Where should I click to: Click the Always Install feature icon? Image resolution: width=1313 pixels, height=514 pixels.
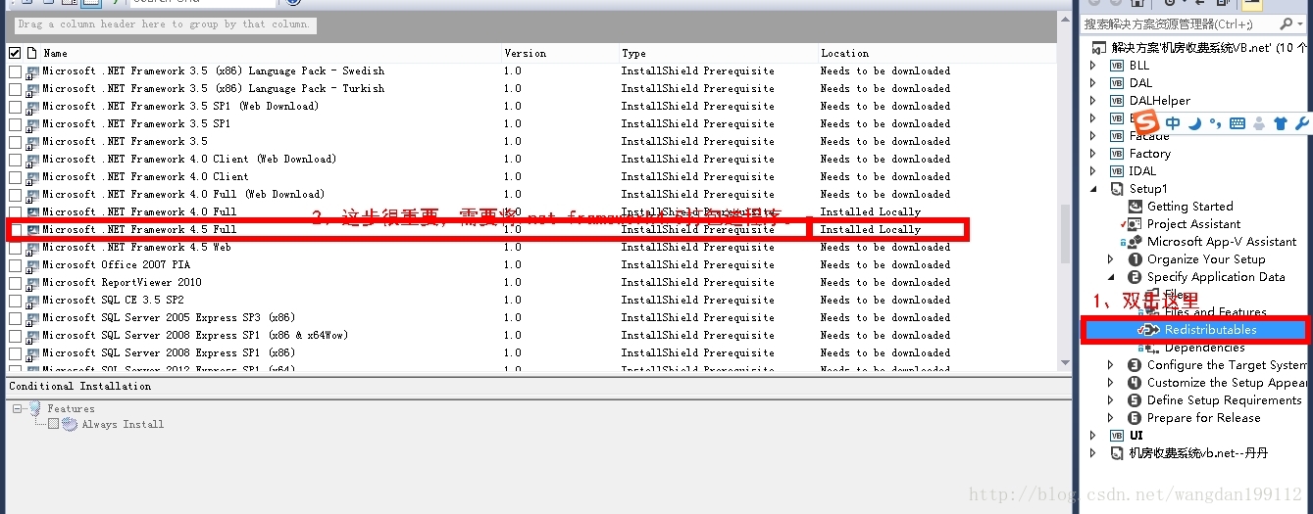70,424
